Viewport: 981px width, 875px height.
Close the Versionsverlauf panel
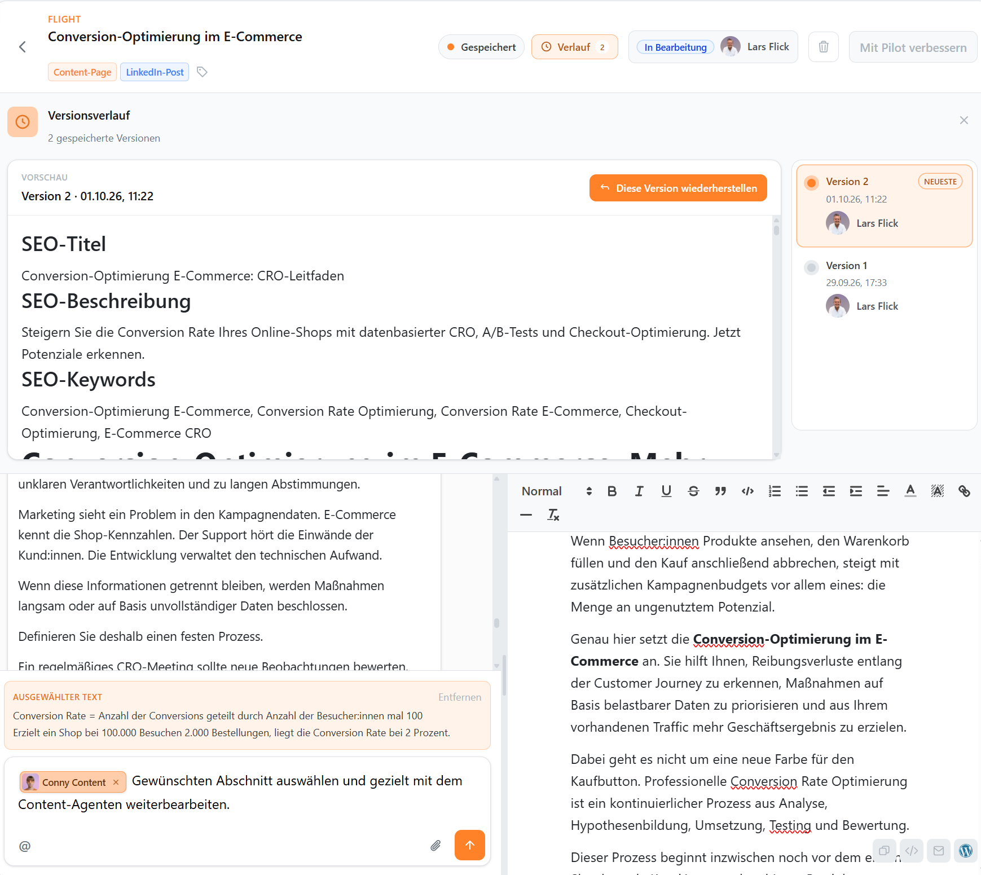(964, 120)
